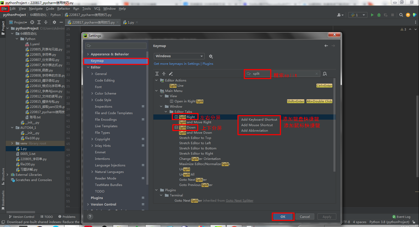Collapse the Editor settings section
The height and width of the screenshot is (227, 419).
pyautogui.click(x=88, y=67)
